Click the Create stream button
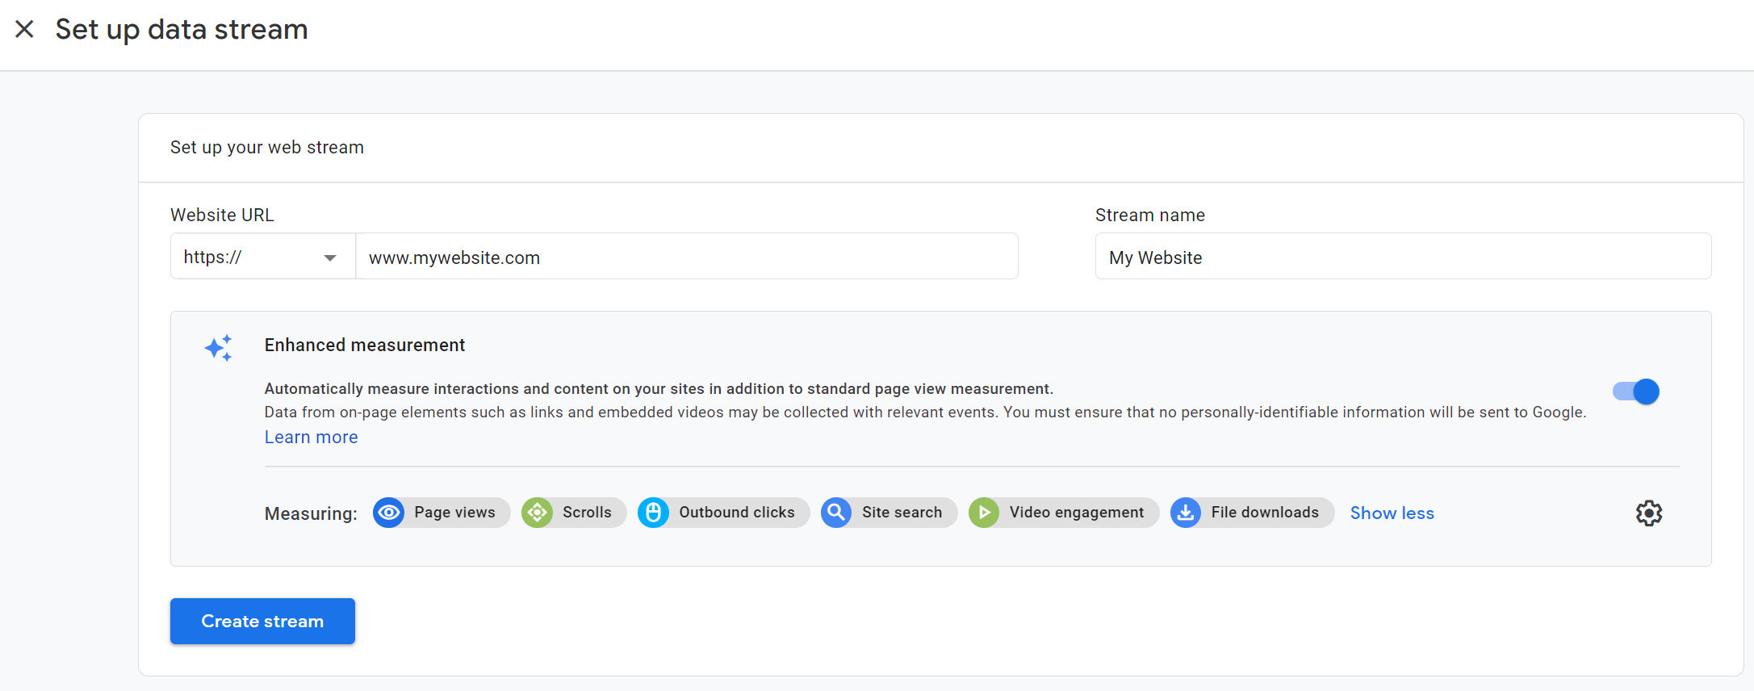The height and width of the screenshot is (691, 1754). [x=262, y=621]
